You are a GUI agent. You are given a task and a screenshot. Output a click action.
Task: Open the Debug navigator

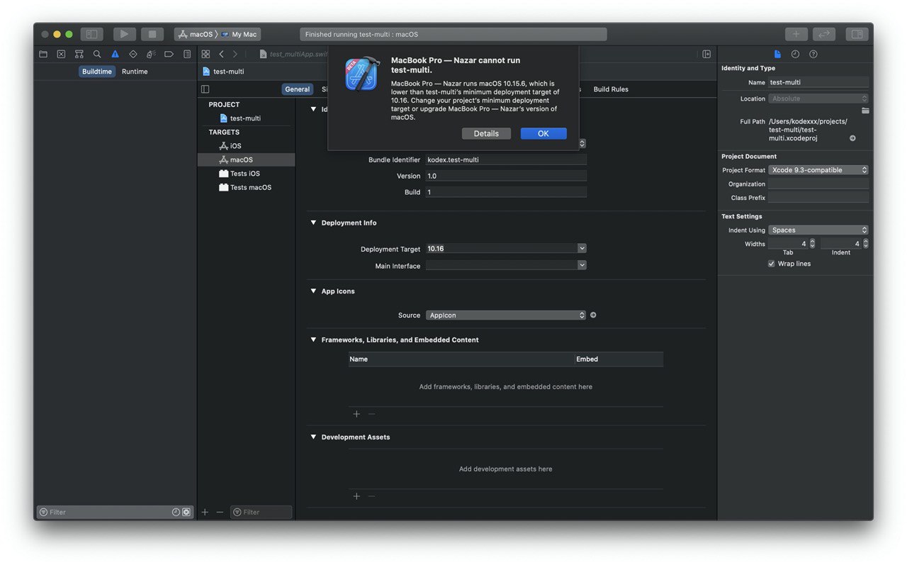click(151, 54)
